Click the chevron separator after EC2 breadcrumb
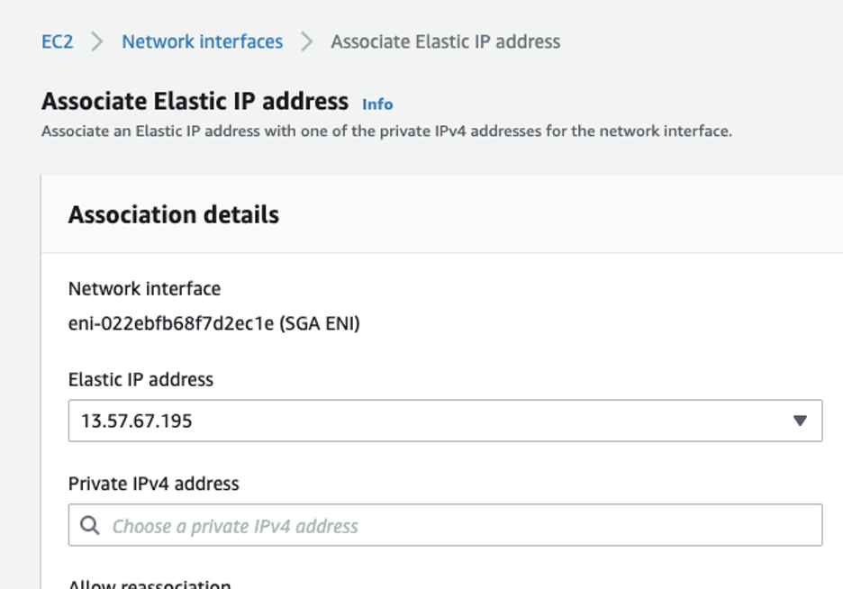Screen dimensions: 843x589 coord(96,41)
